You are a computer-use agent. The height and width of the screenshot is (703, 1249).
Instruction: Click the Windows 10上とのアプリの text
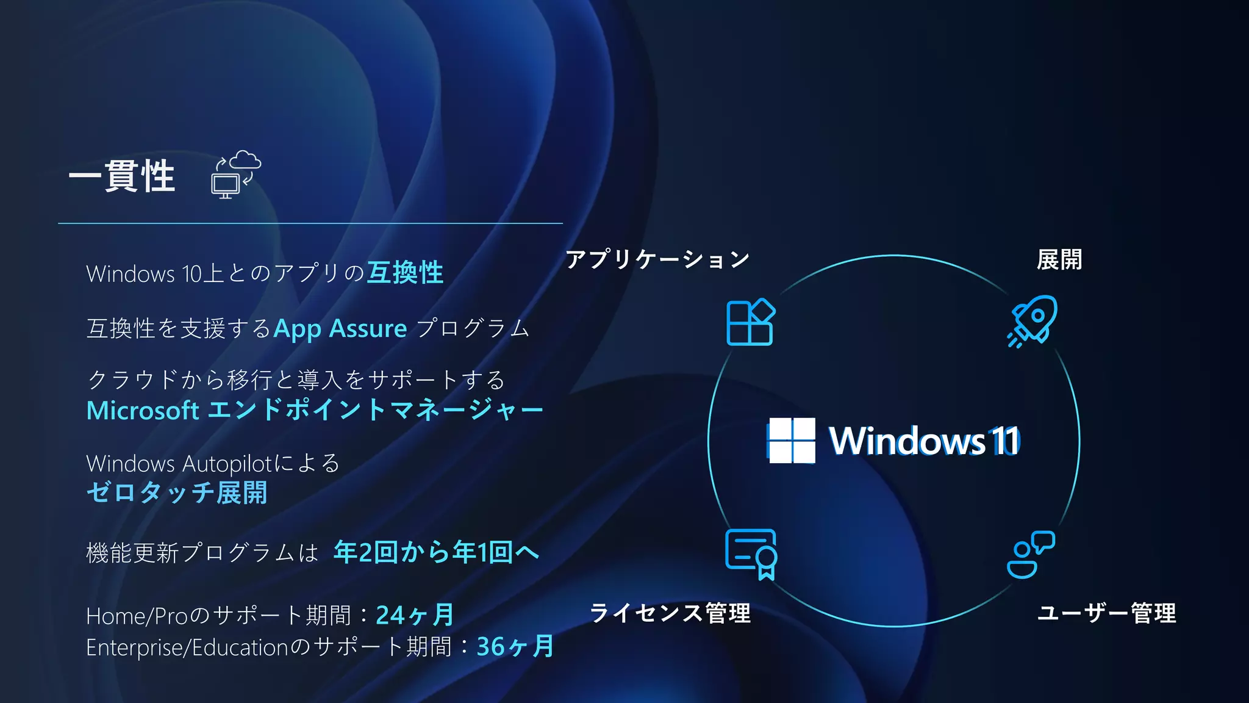226,273
